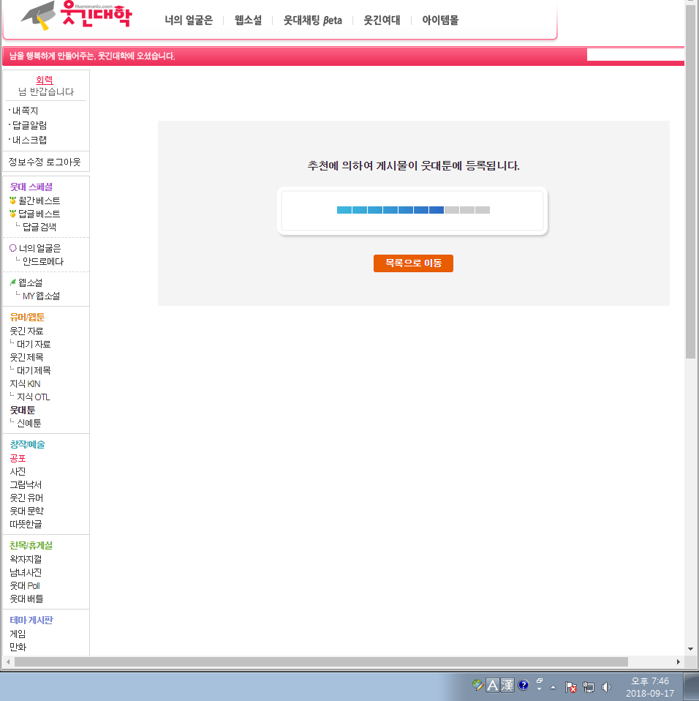Click the purple circle icon by 너의 얼굴은

[13, 248]
